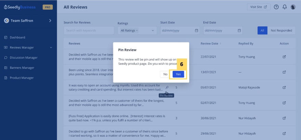Click the Search for Reviews field

point(89,30)
